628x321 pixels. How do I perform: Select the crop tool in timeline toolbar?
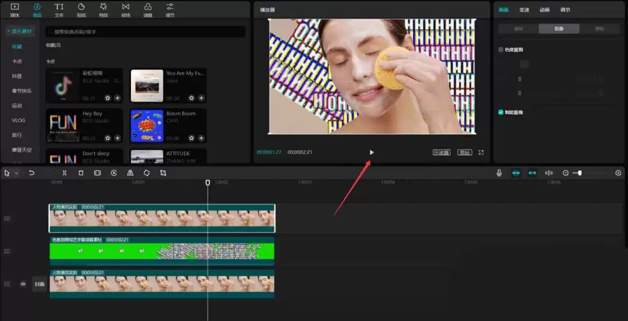click(x=163, y=173)
